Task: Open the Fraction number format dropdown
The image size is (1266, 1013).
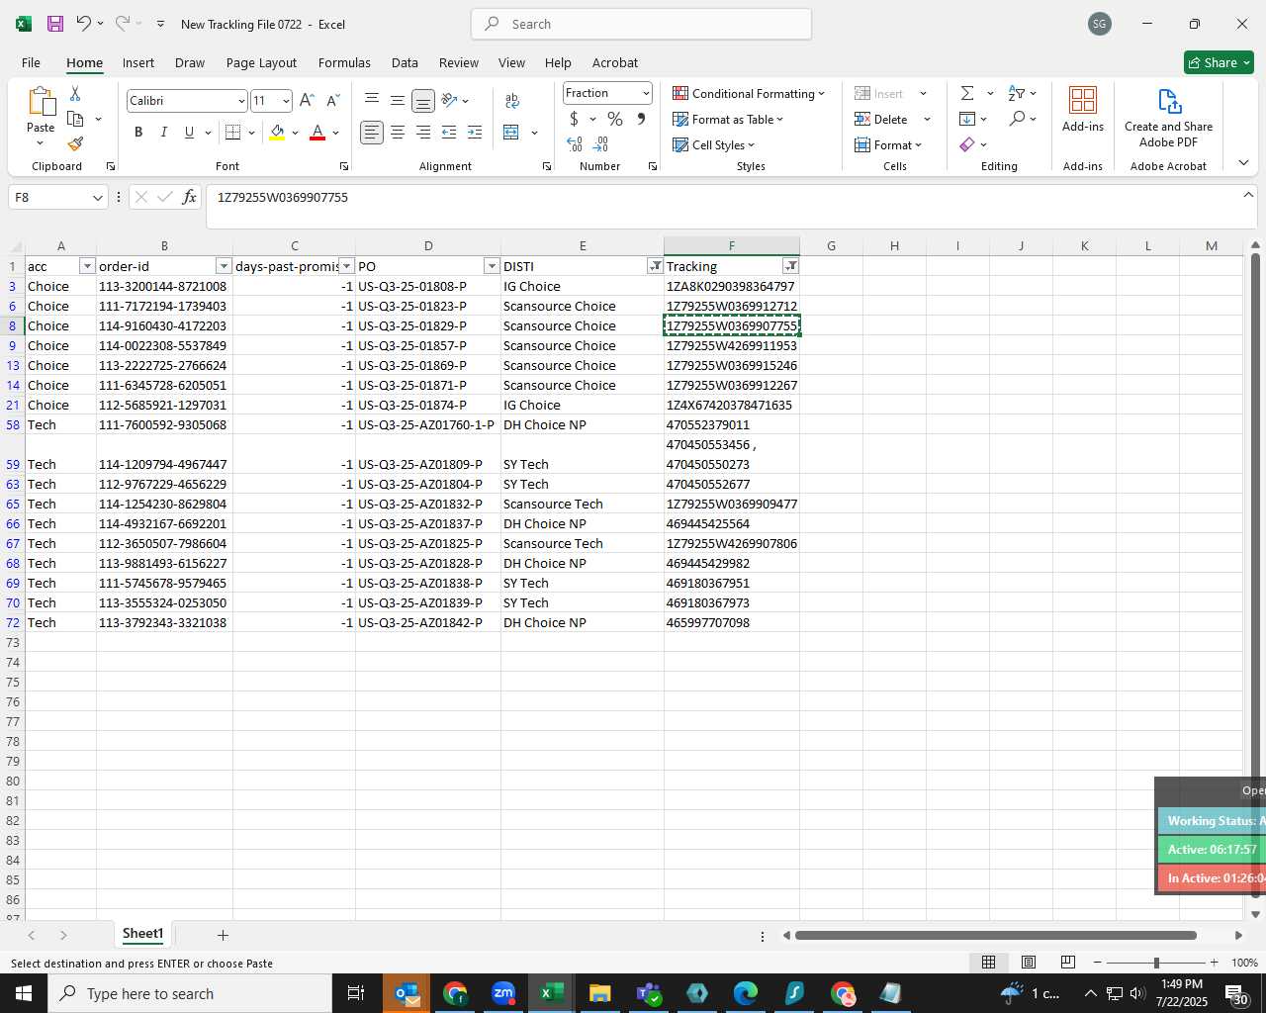Action: click(x=646, y=93)
